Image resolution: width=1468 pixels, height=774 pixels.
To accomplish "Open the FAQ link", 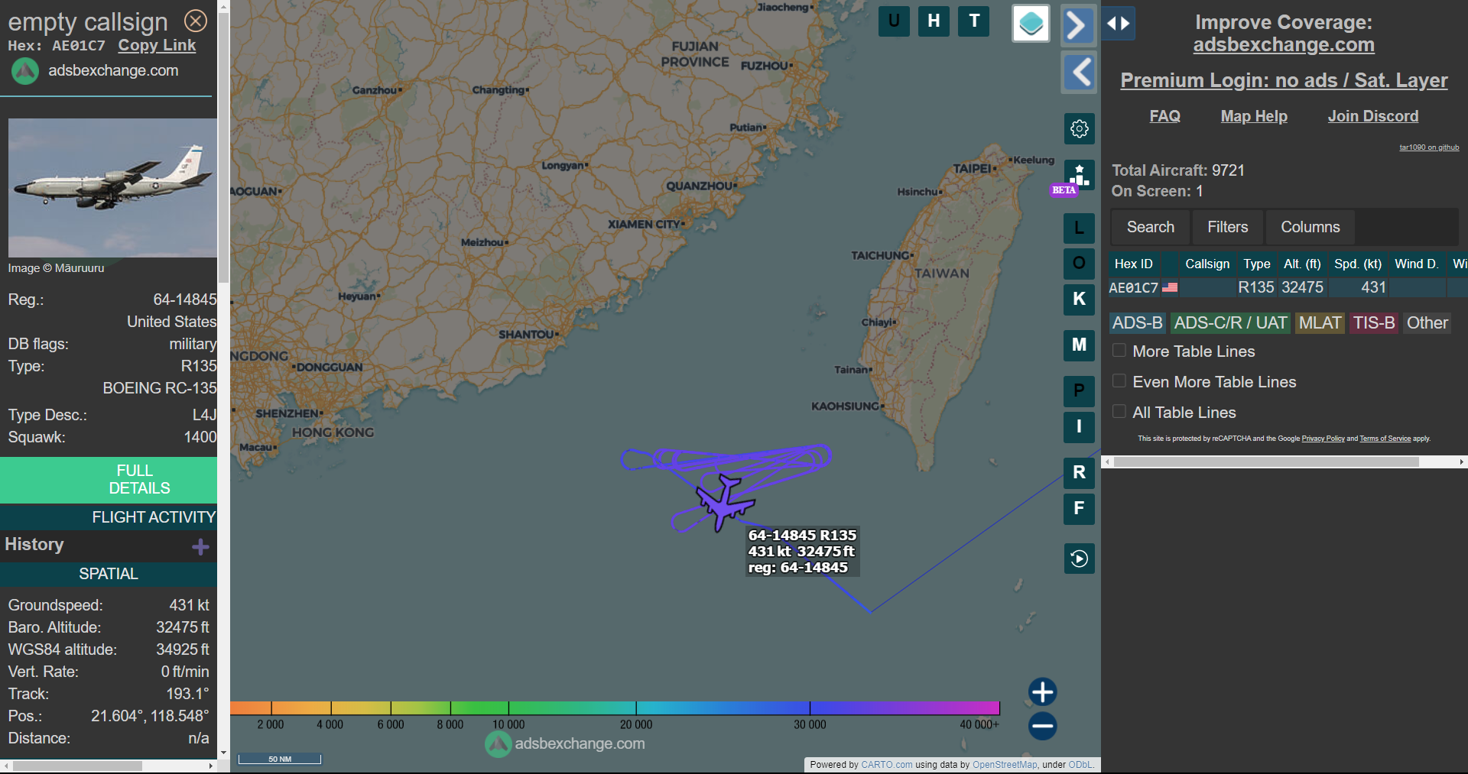I will coord(1164,116).
